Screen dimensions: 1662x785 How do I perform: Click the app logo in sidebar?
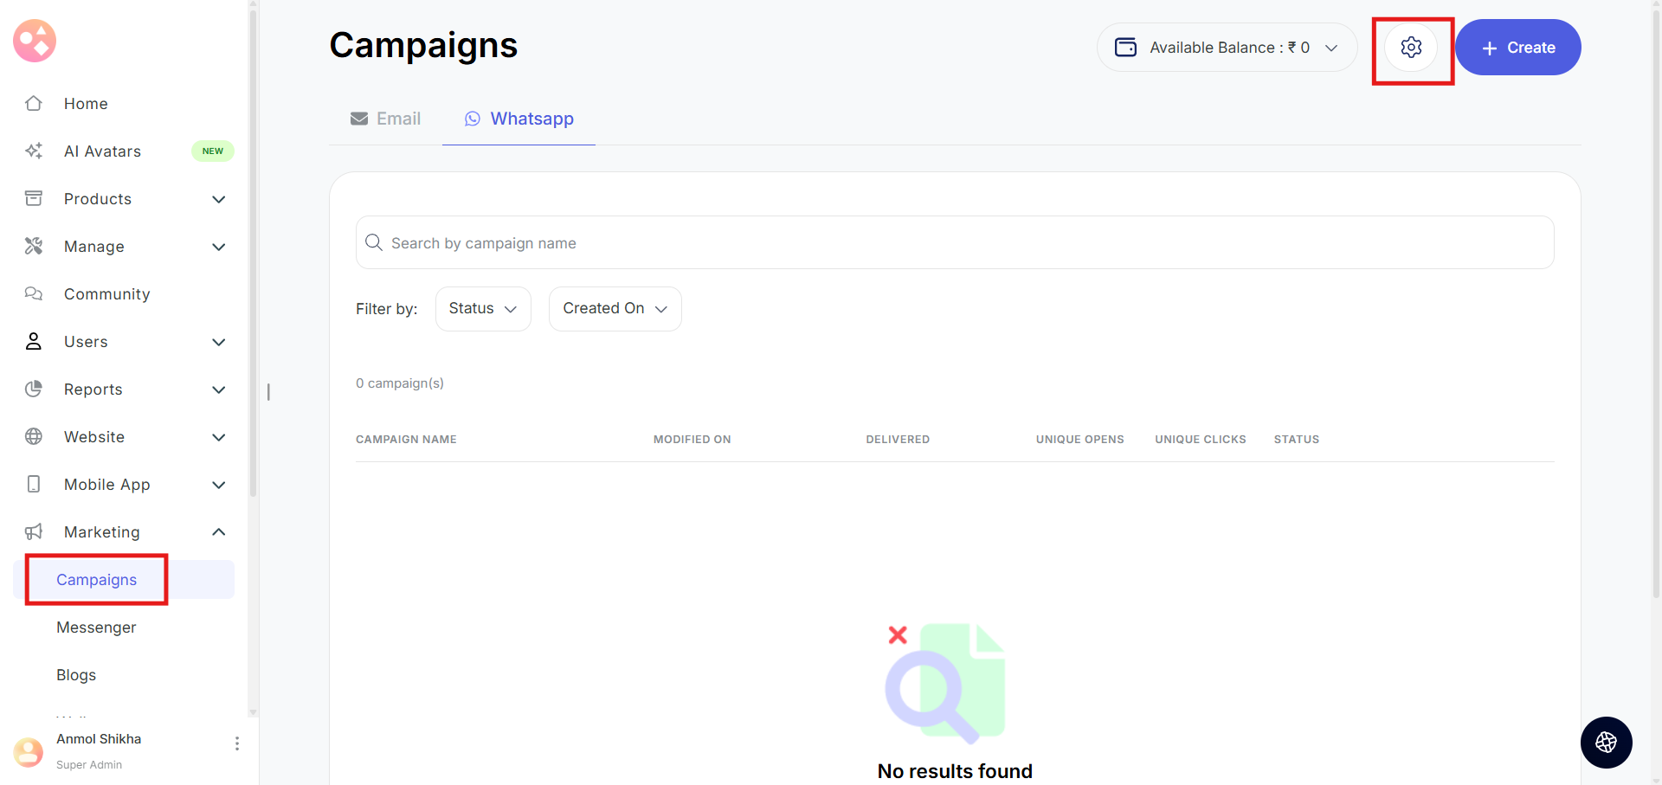tap(35, 41)
